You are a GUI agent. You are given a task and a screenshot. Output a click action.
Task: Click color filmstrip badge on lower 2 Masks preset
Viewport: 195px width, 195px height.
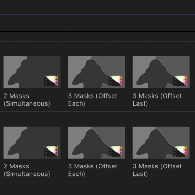click(x=51, y=151)
